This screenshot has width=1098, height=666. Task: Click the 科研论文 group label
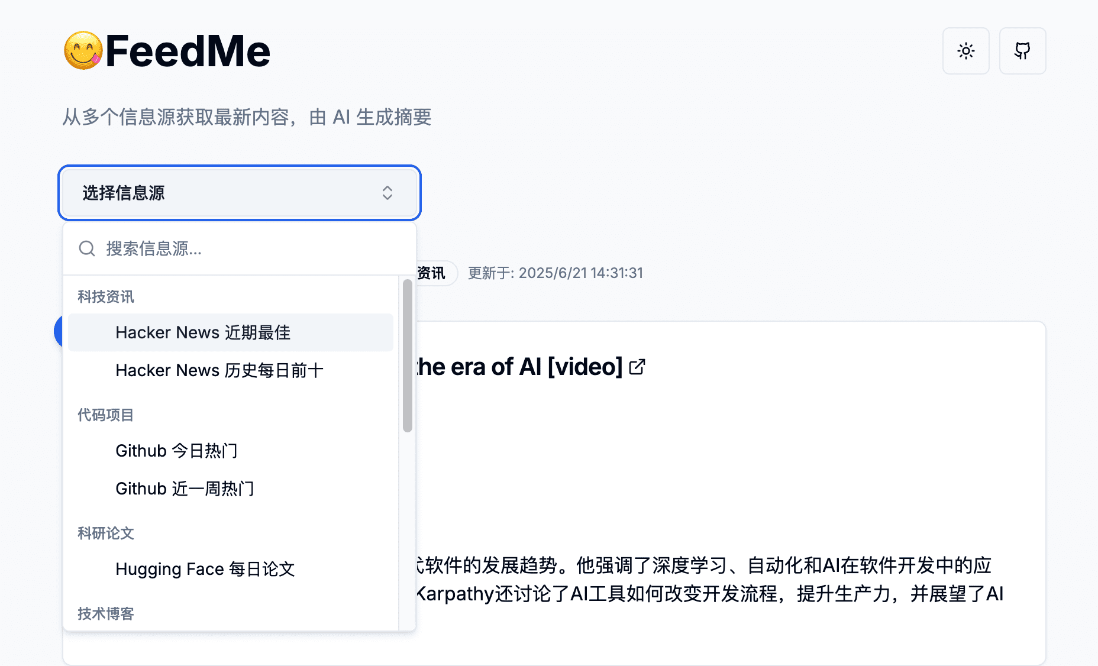pyautogui.click(x=106, y=534)
